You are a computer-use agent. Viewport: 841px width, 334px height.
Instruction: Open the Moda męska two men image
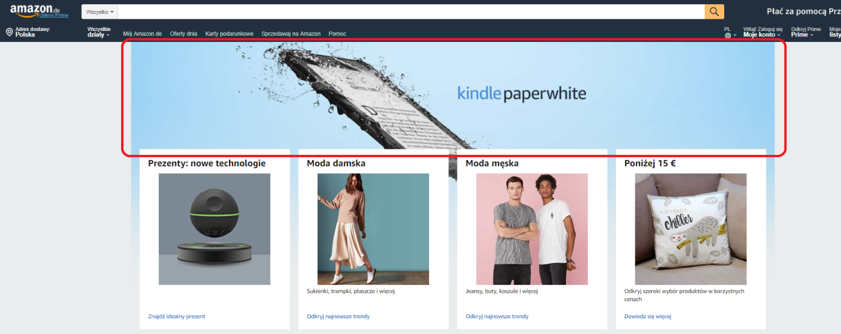(x=532, y=229)
